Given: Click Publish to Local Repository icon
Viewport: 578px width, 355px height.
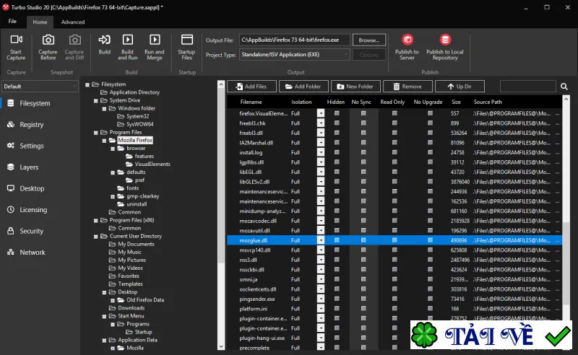Looking at the screenshot, I should coord(445,40).
